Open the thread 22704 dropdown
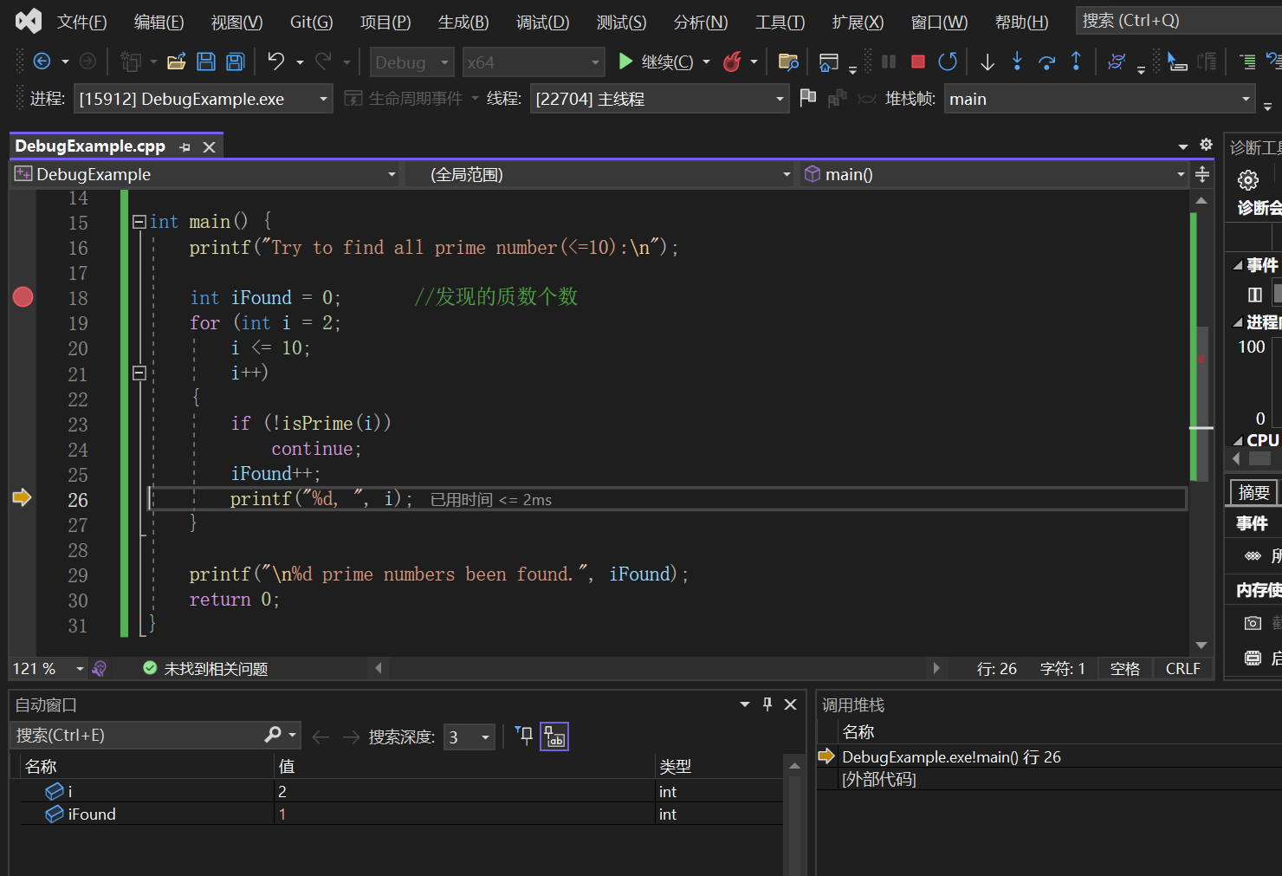1282x876 pixels. (660, 99)
